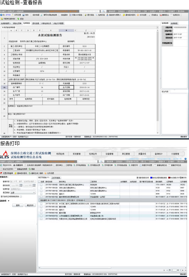Switch to the 已打印报告 tab
Viewport: 189px width, 277px height.
[56, 178]
